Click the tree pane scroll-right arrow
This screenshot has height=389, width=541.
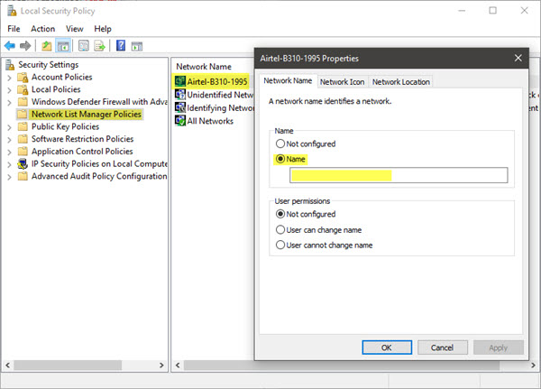pos(161,366)
